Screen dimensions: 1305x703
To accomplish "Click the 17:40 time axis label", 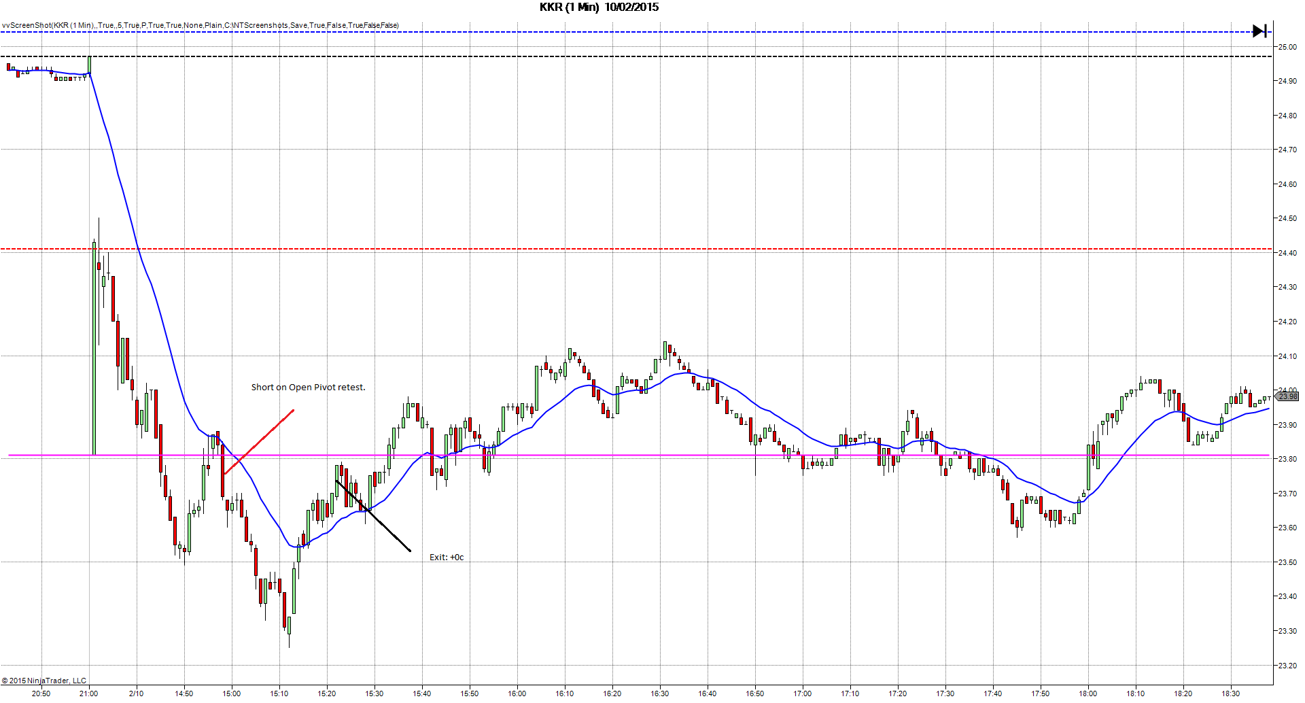I will pos(992,693).
